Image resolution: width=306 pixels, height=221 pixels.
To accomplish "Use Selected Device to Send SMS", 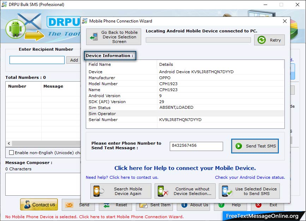I will click(x=249, y=191).
